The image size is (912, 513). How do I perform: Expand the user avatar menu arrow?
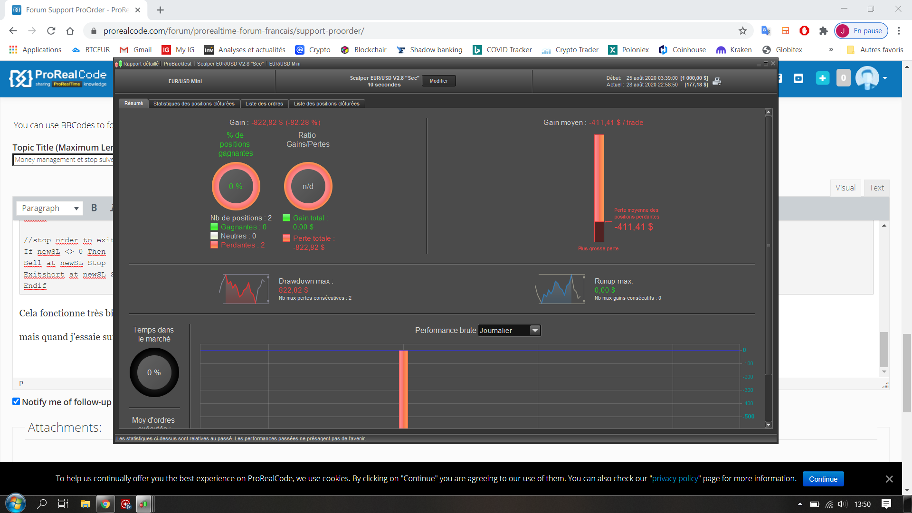pos(885,78)
